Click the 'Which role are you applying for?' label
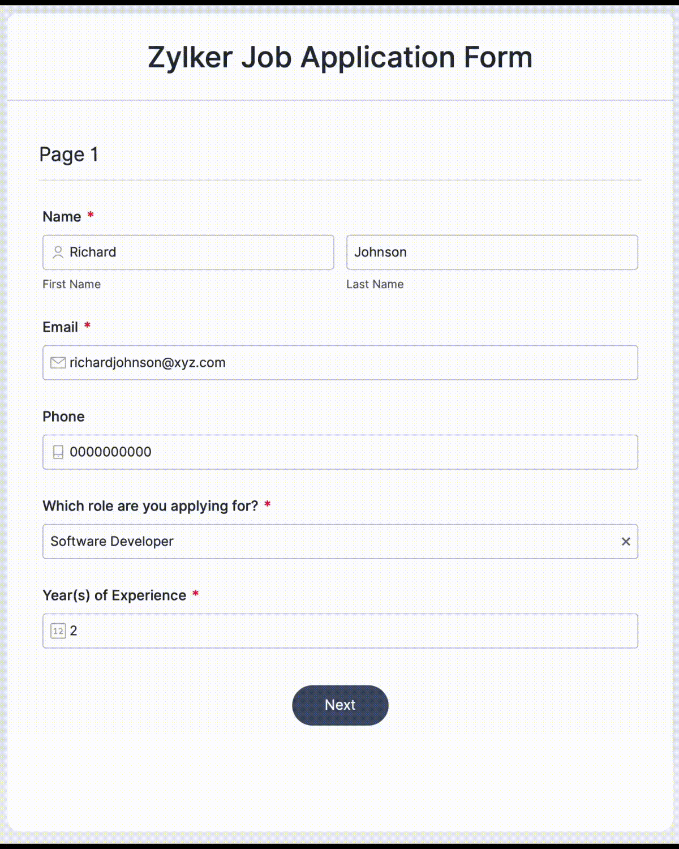The height and width of the screenshot is (849, 679). (x=150, y=506)
